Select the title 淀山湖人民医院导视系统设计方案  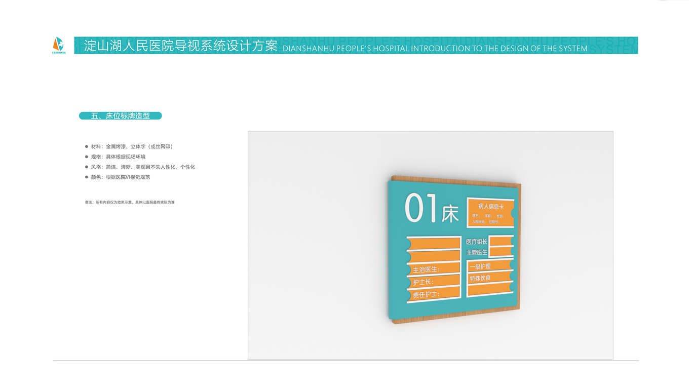click(x=181, y=46)
